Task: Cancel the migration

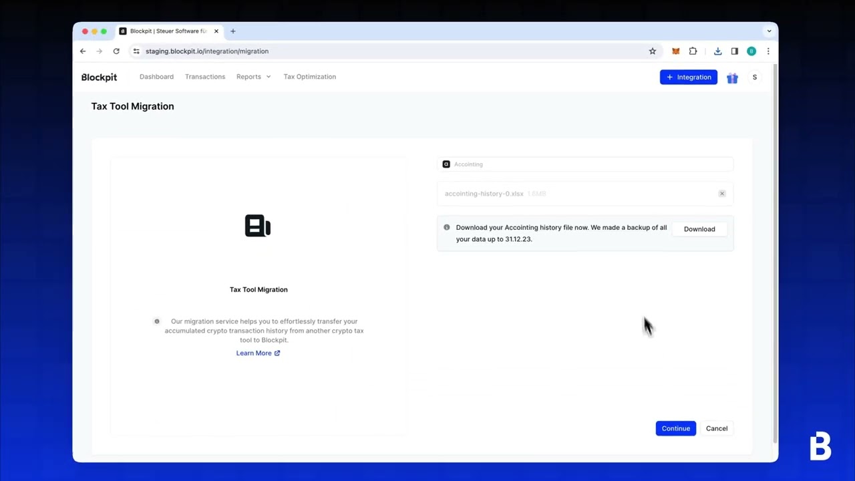Action: (x=717, y=428)
